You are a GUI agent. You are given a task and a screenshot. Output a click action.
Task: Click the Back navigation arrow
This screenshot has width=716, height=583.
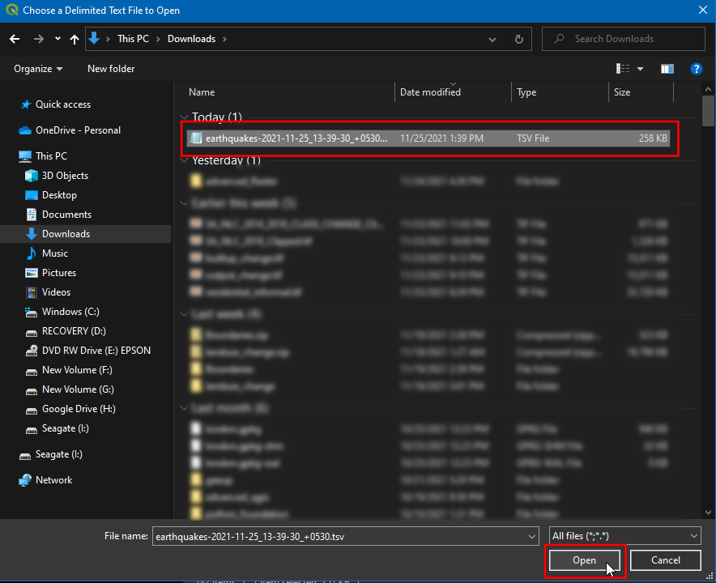point(15,39)
